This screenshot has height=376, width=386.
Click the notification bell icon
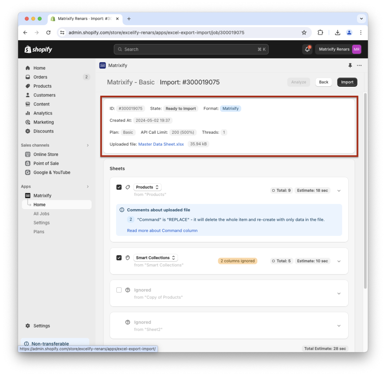[x=307, y=49]
